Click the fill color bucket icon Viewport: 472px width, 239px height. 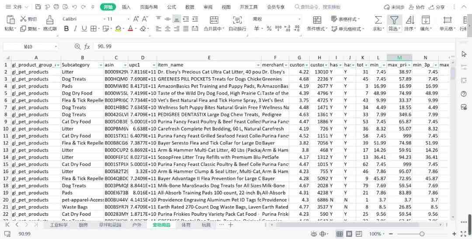118,29
